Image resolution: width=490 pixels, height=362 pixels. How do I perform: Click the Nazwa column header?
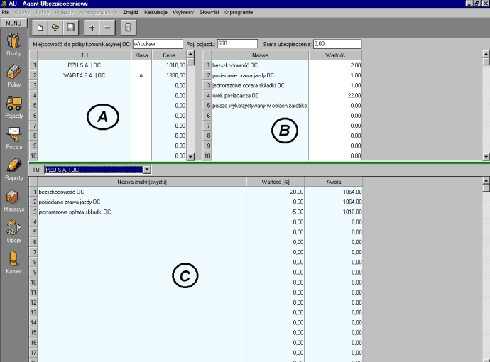coord(260,55)
